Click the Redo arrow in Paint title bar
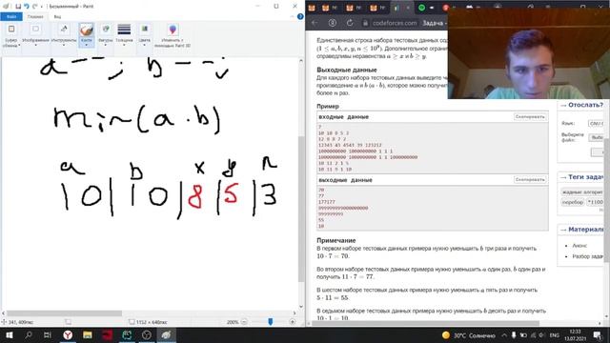Viewport: 610px width, 343px height. [x=34, y=7]
